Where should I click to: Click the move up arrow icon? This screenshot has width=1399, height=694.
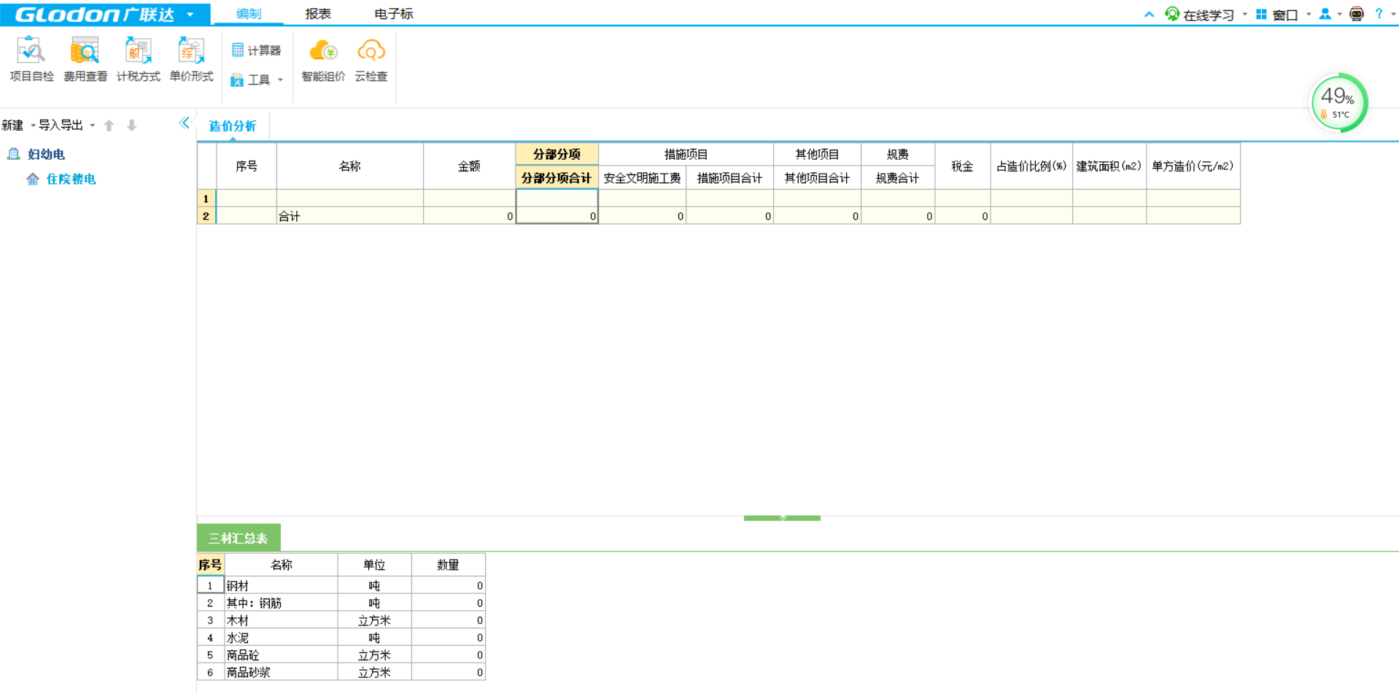click(109, 126)
